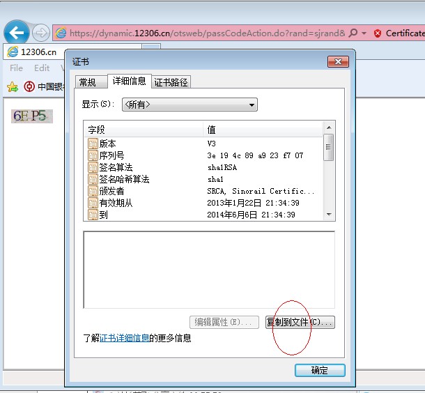Switch to the 常规 tab

pos(88,82)
